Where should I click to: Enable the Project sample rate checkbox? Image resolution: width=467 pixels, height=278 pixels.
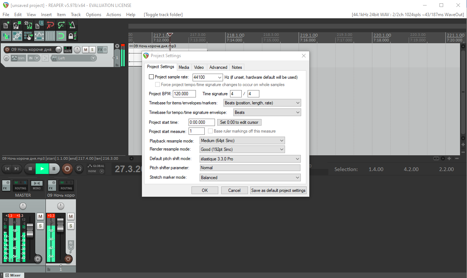click(152, 77)
